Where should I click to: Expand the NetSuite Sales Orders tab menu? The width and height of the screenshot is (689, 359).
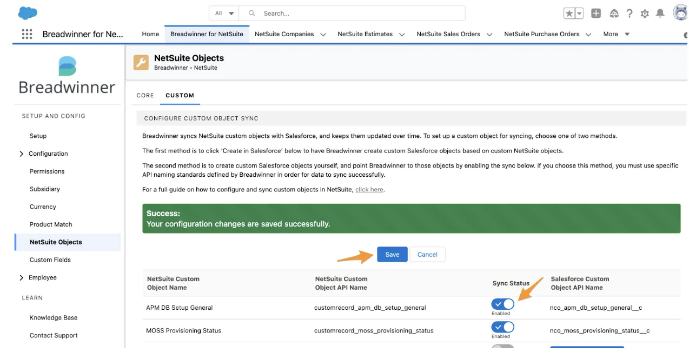click(x=489, y=34)
